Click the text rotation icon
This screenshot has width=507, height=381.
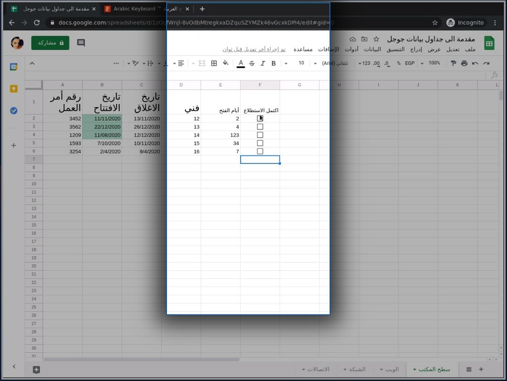135,64
